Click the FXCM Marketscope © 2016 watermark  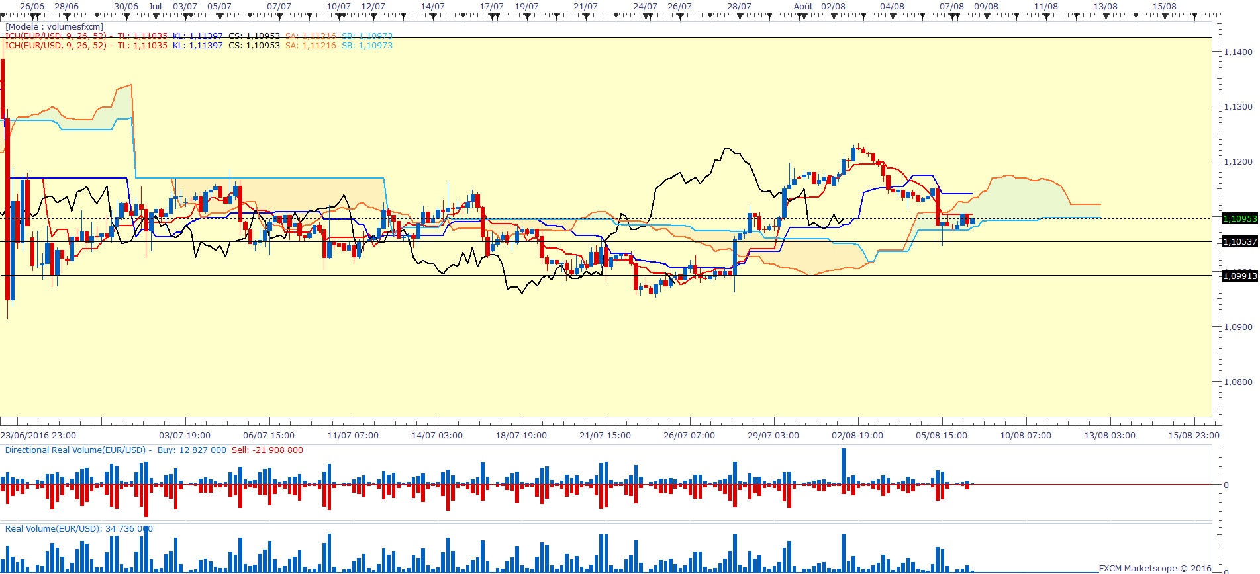[1155, 568]
